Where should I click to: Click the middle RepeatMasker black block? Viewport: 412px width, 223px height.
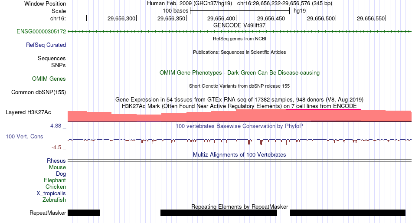219,213
